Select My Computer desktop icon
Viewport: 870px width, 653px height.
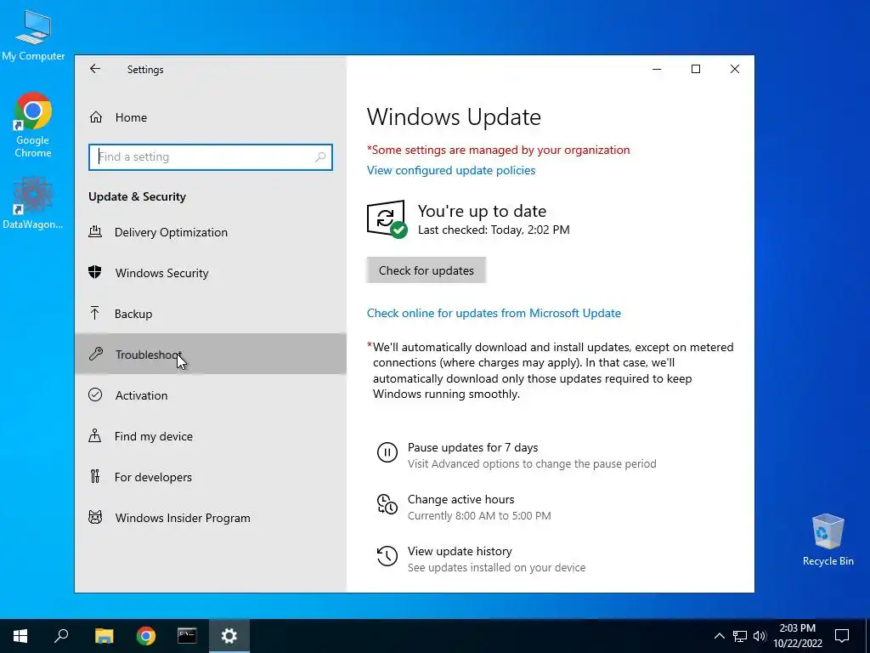pos(33,35)
